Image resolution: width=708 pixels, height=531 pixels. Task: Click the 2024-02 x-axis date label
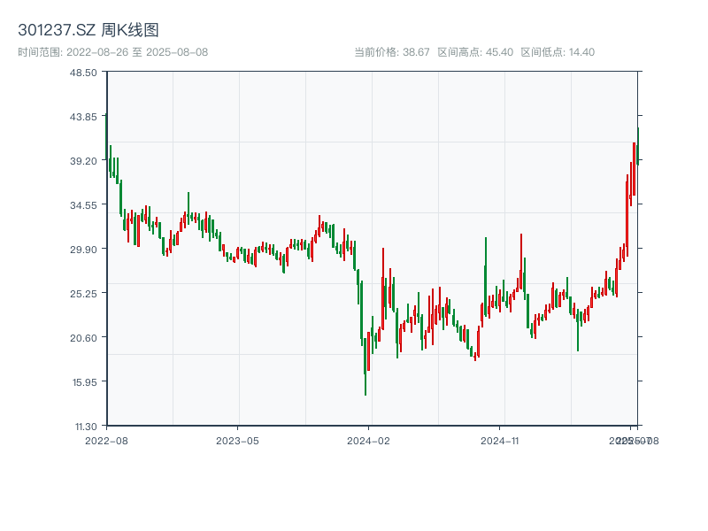click(370, 440)
